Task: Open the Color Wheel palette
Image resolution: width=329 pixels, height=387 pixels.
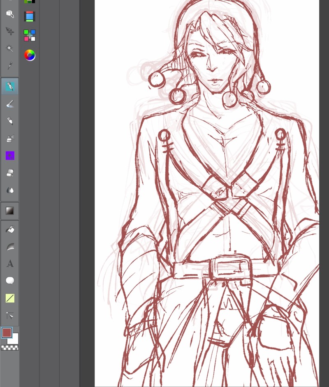Action: (x=30, y=55)
